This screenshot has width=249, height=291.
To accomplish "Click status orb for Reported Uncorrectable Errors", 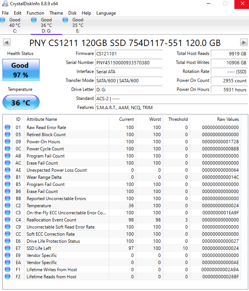I will [7, 198].
